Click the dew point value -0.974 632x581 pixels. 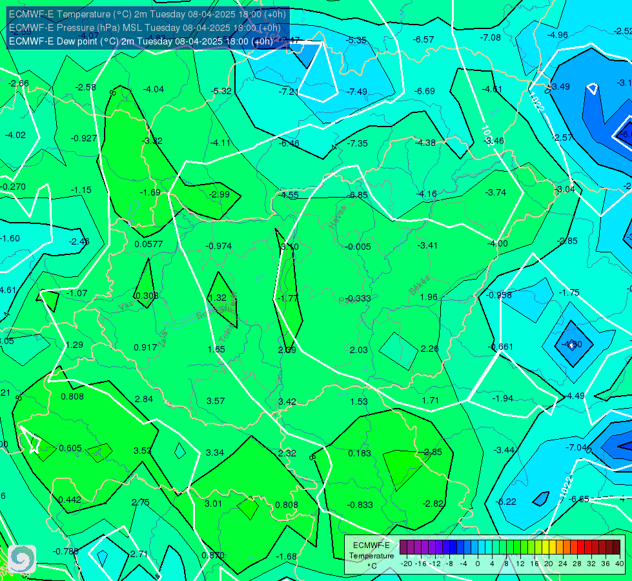pyautogui.click(x=219, y=246)
